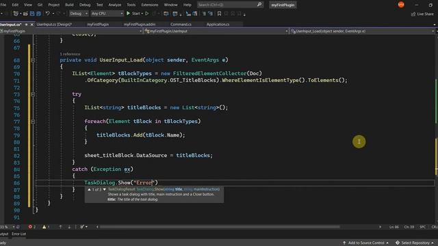The width and height of the screenshot is (438, 246).
Task: Click the SPC indentation indicator
Action: 422,227
